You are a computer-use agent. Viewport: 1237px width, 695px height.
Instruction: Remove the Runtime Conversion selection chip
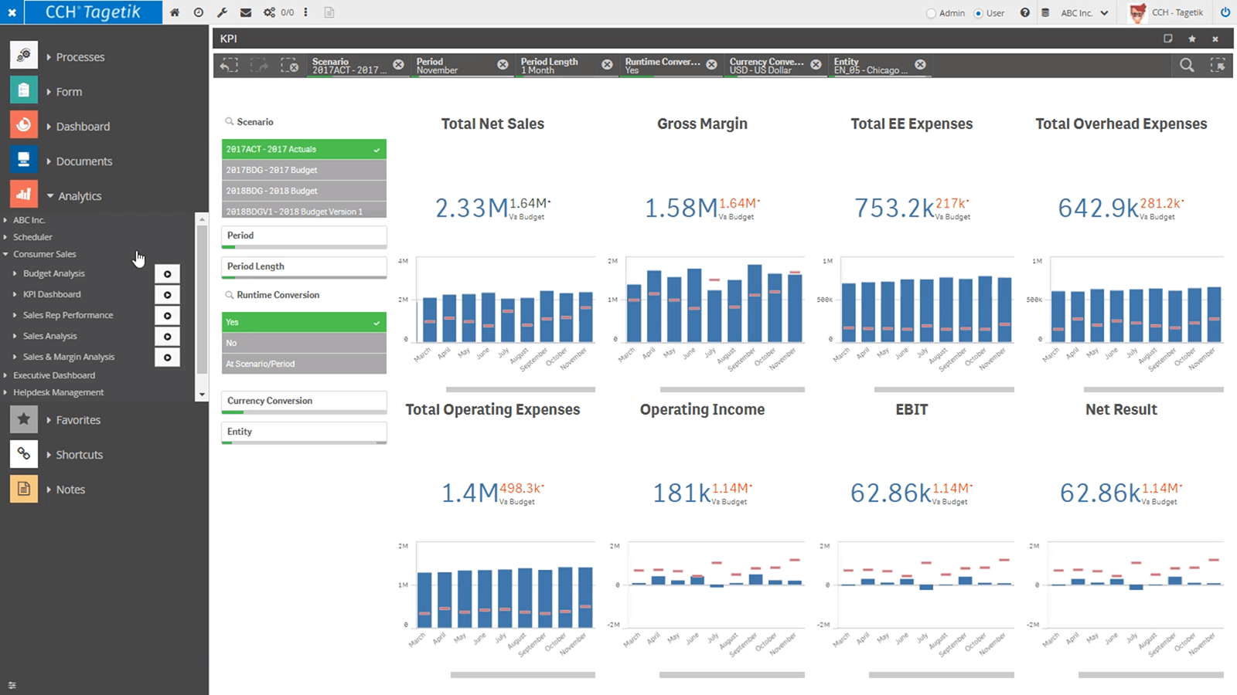point(711,65)
